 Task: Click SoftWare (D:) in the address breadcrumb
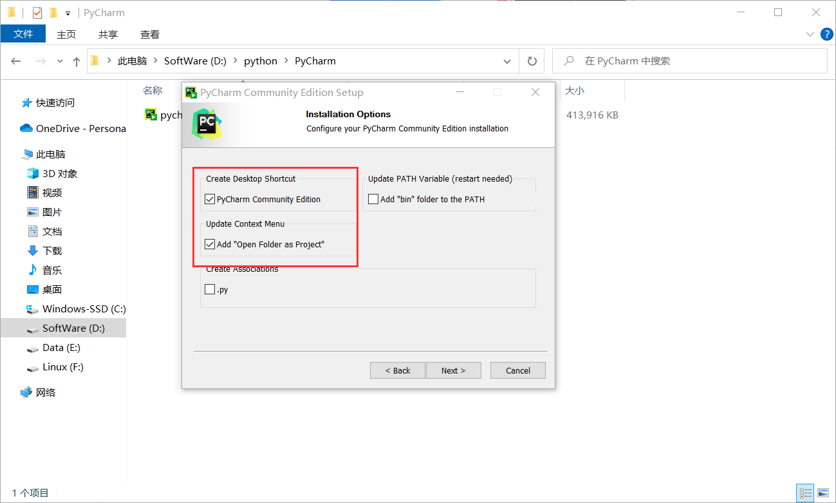tap(195, 61)
